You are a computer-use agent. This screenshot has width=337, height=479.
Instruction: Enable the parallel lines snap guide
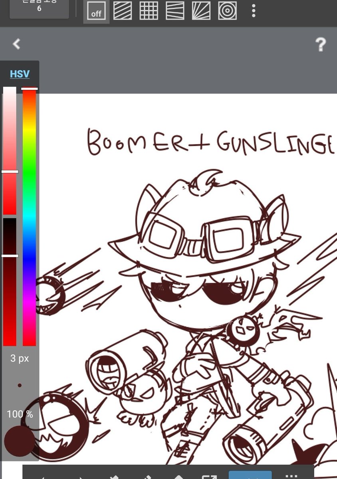123,11
